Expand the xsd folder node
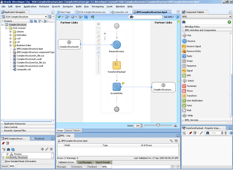The image size is (233, 170). [x=10, y=38]
